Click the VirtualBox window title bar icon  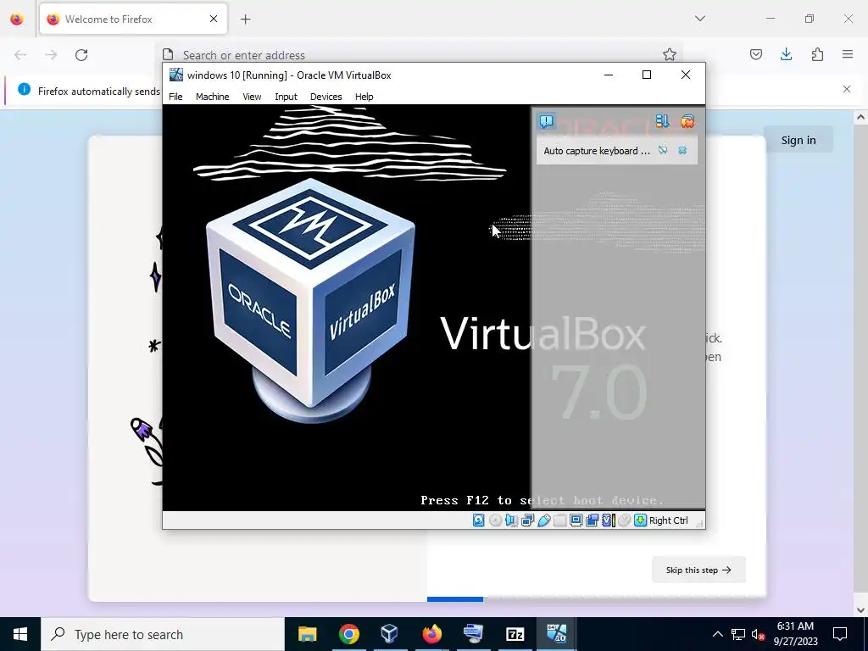(x=176, y=75)
